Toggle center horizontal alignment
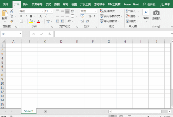The image size is (173, 117). 62,16
